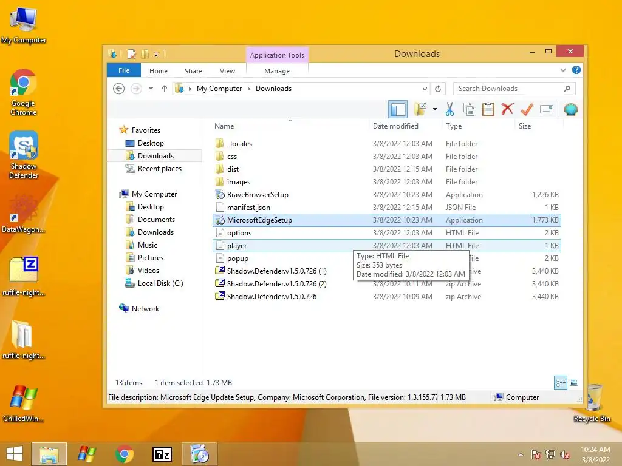Image resolution: width=622 pixels, height=466 pixels.
Task: Click the red X Delete toolbar icon
Action: coord(507,109)
